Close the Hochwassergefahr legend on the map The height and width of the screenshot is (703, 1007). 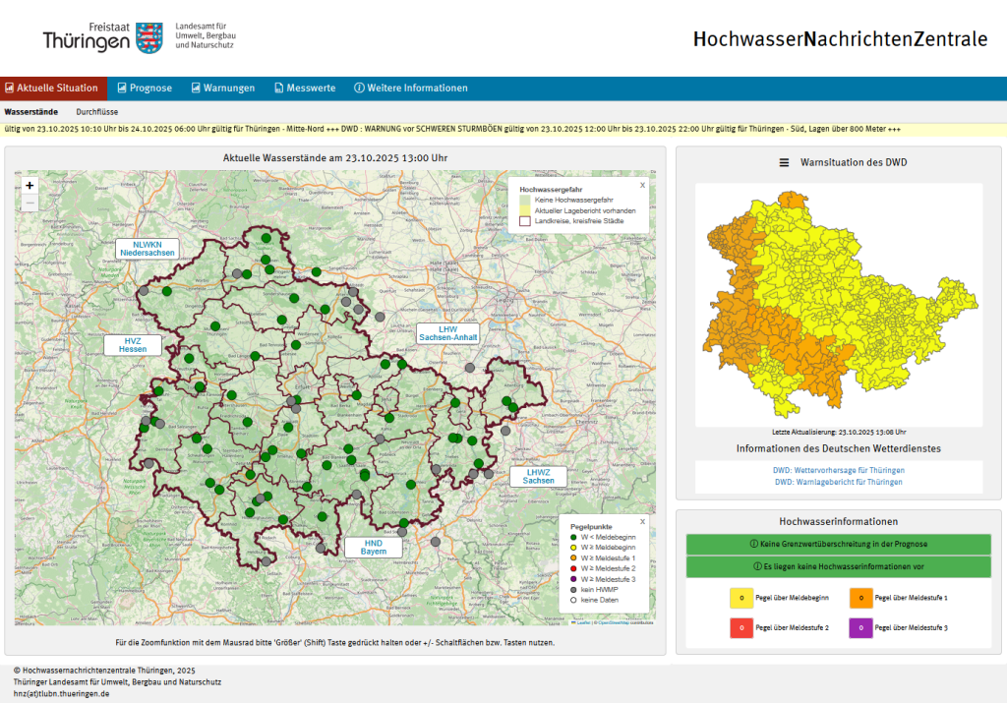click(643, 184)
